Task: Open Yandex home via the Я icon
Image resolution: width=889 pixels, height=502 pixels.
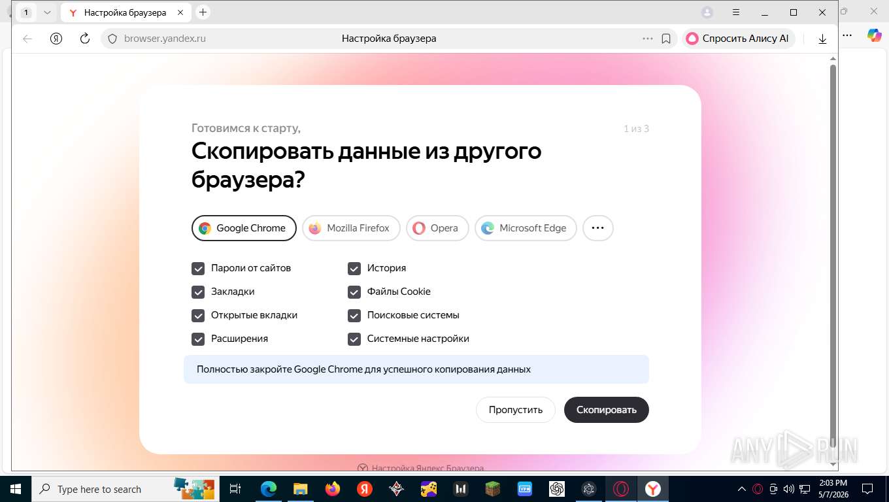Action: [56, 39]
